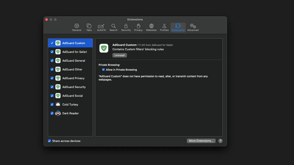The width and height of the screenshot is (294, 165).
Task: Toggle Allow in Private Browsing
Action: click(103, 70)
